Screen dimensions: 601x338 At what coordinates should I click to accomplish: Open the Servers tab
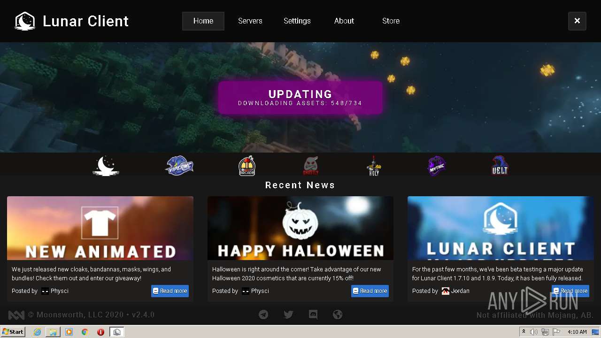tap(250, 21)
